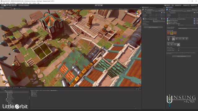
Task: Select the green grass tile thumbnail
Action: click(172, 33)
